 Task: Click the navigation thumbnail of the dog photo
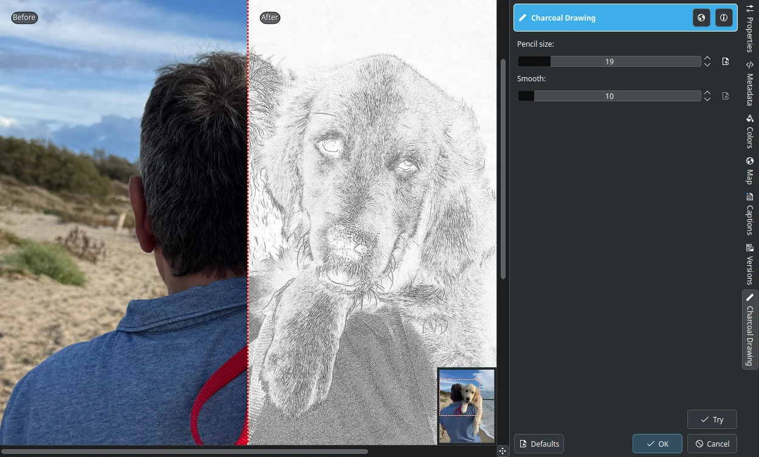pos(466,405)
